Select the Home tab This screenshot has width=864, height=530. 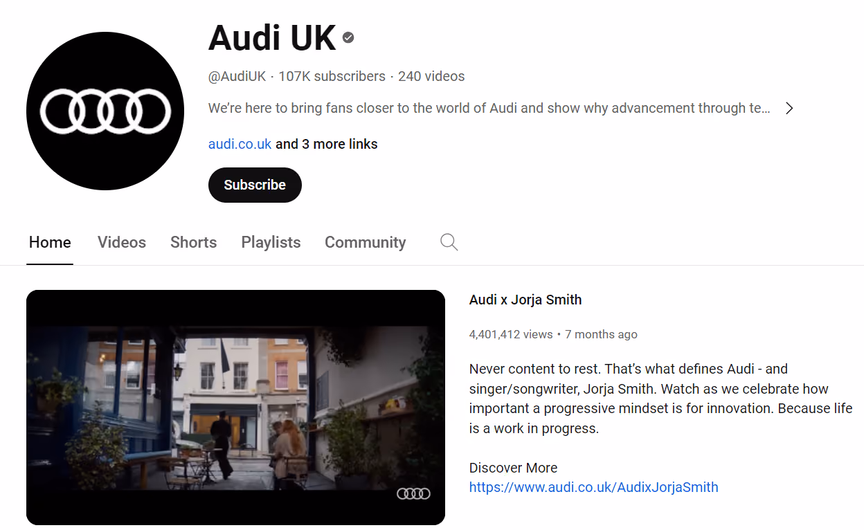coord(50,242)
